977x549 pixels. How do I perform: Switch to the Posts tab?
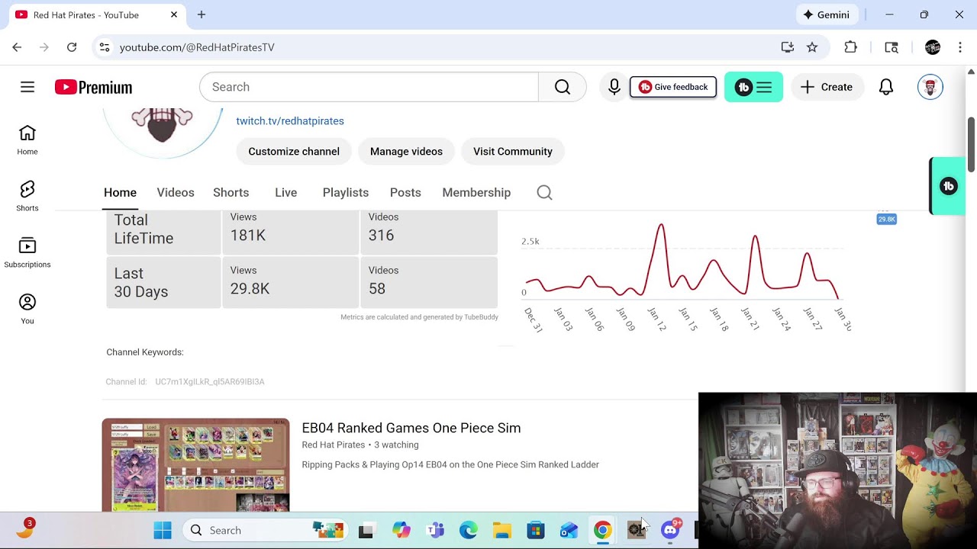click(405, 193)
